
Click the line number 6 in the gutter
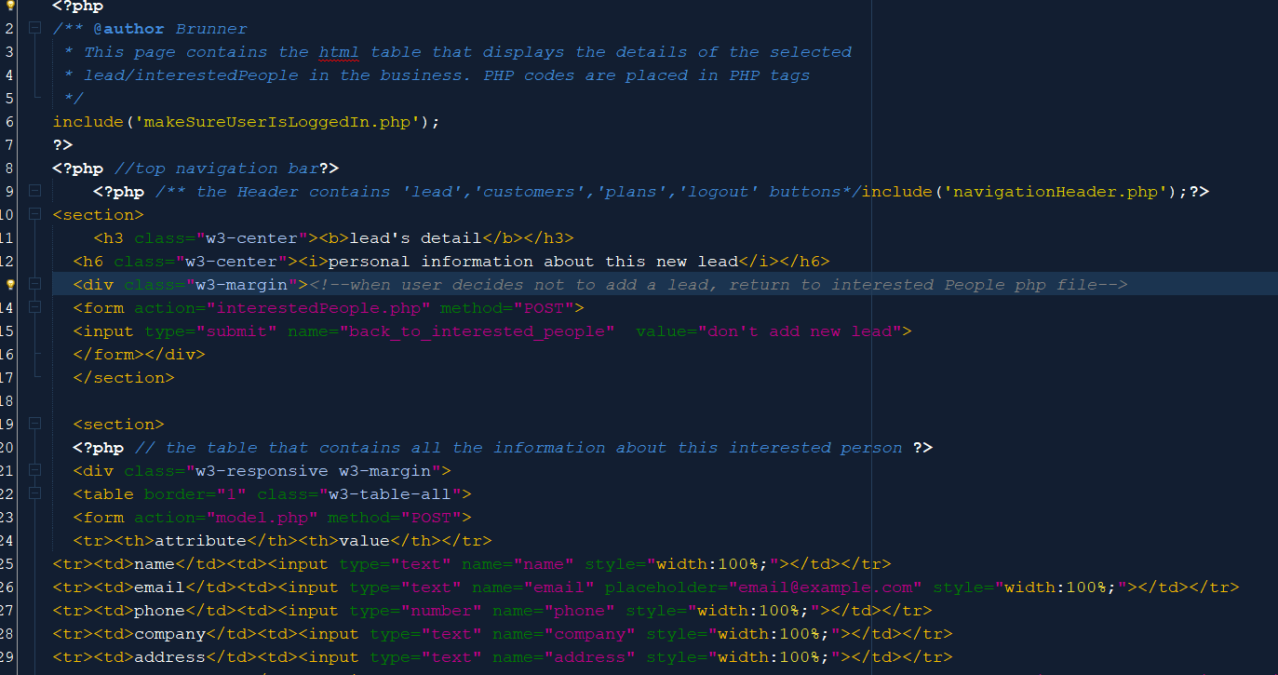8,122
